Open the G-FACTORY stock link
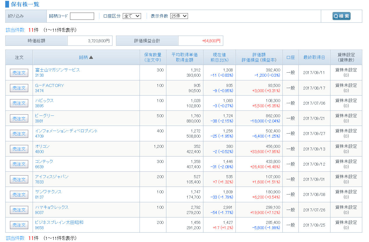 click(x=50, y=85)
